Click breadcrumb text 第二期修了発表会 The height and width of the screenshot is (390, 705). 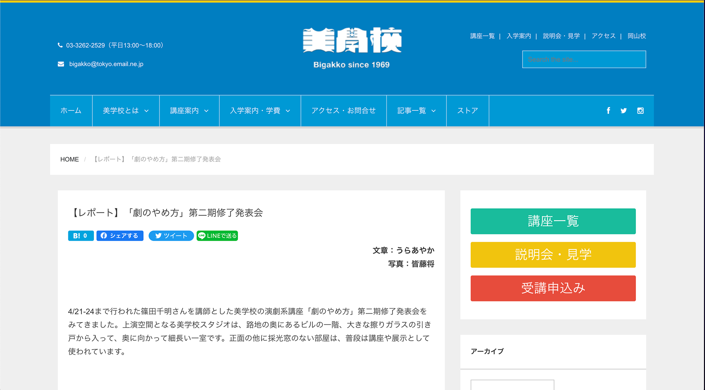pyautogui.click(x=196, y=159)
